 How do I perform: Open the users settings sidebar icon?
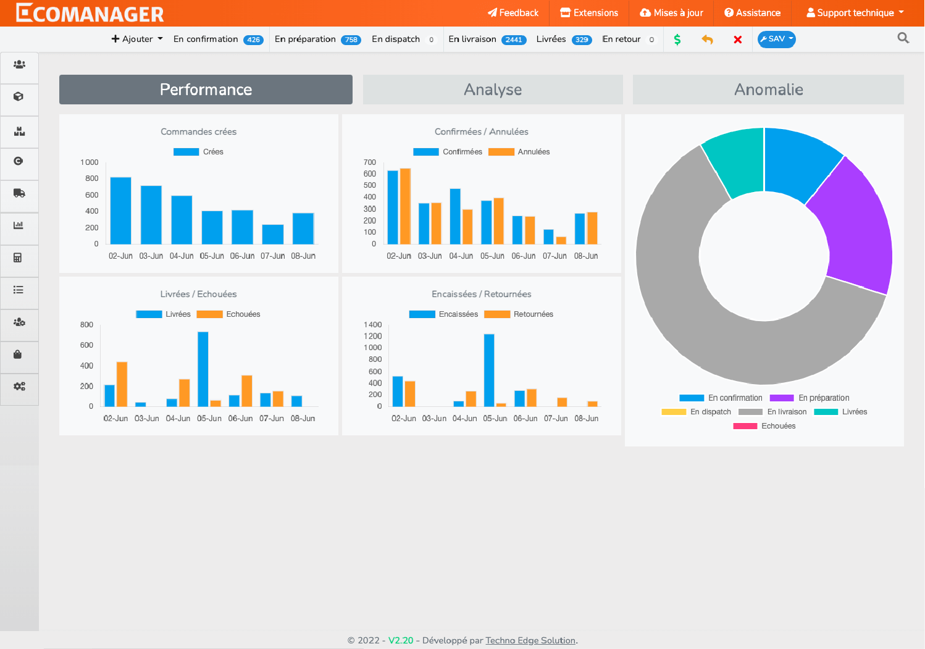[19, 322]
